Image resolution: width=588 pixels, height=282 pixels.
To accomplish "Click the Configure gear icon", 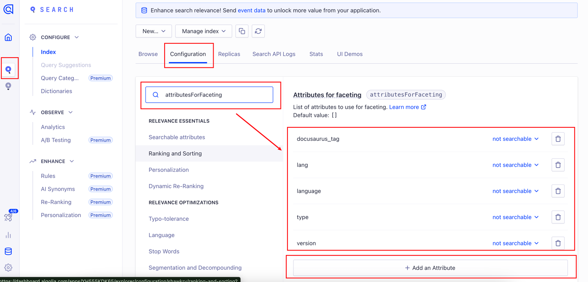I will 33,37.
